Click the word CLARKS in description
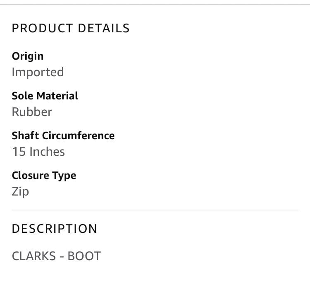This screenshot has width=310, height=285. [34, 256]
